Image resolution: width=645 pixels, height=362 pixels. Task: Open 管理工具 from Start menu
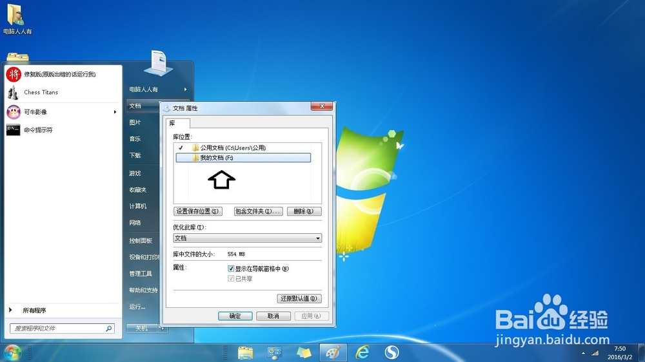coord(141,274)
